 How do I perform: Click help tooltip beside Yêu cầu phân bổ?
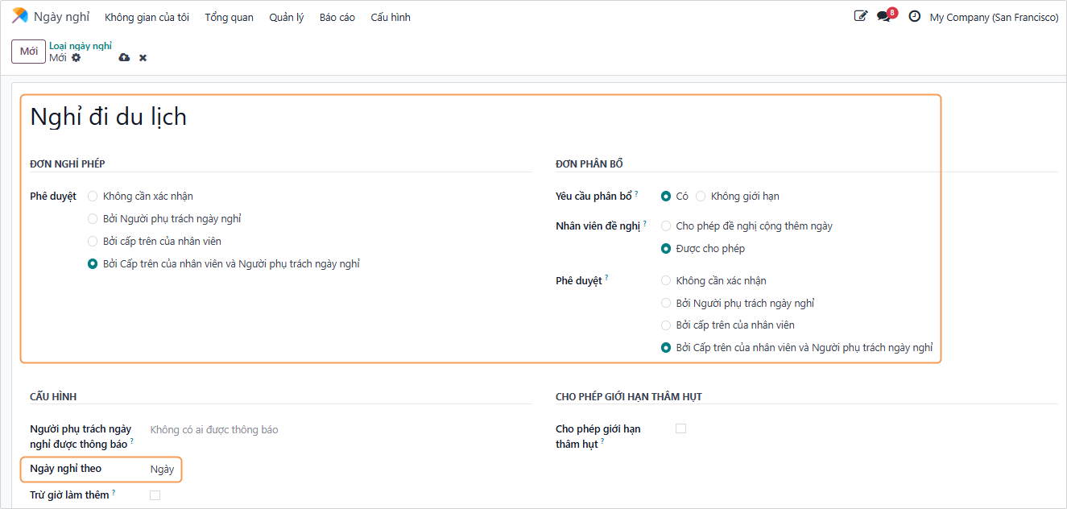[636, 193]
